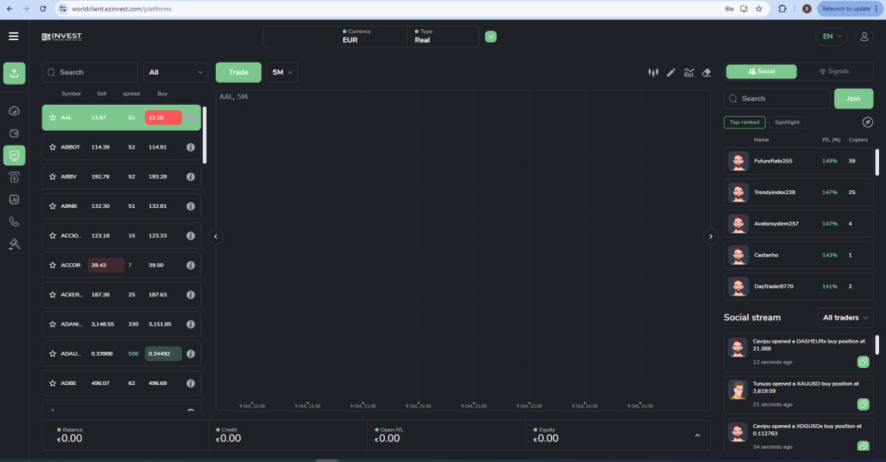886x462 pixels.
Task: Click the compass discover icon
Action: [x=867, y=122]
